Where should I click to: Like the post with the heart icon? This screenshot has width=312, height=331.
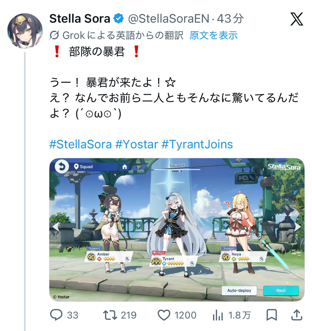point(164,315)
